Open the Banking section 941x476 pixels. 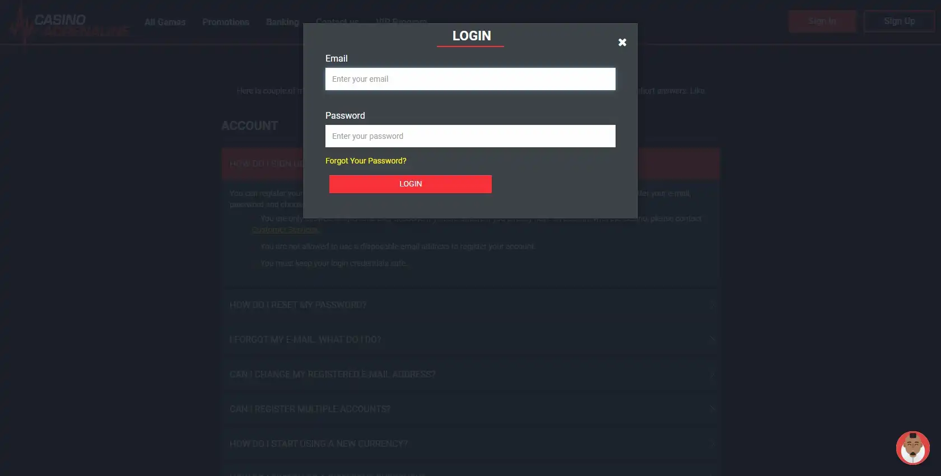point(282,22)
